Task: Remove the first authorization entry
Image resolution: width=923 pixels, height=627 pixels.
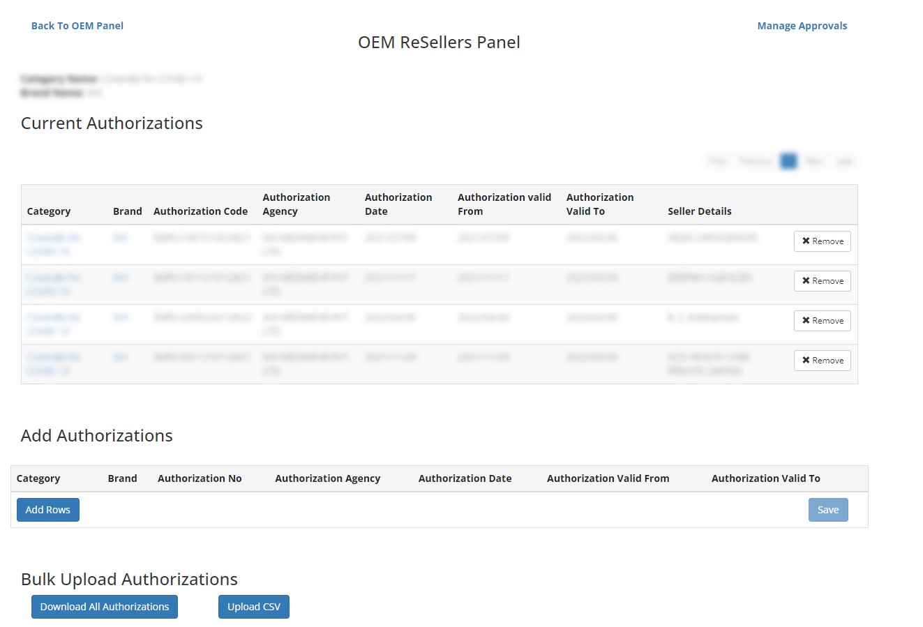Action: (822, 241)
